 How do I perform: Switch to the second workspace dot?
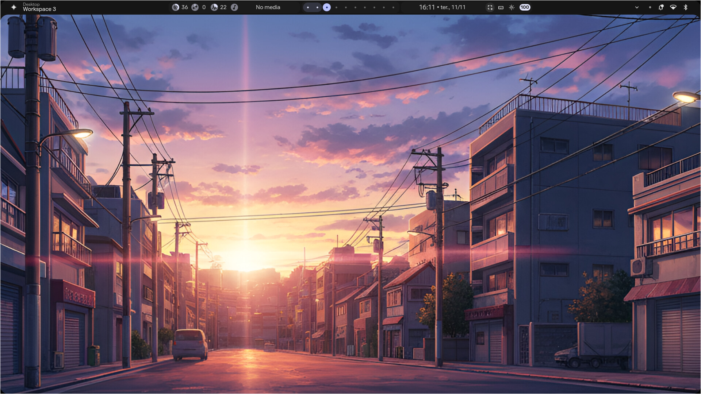tap(317, 7)
